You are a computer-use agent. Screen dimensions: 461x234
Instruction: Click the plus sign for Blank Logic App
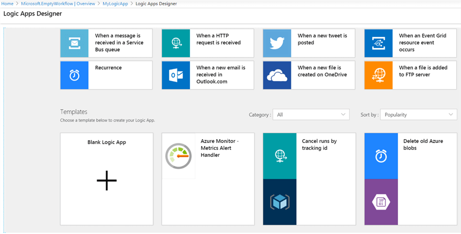pos(106,181)
